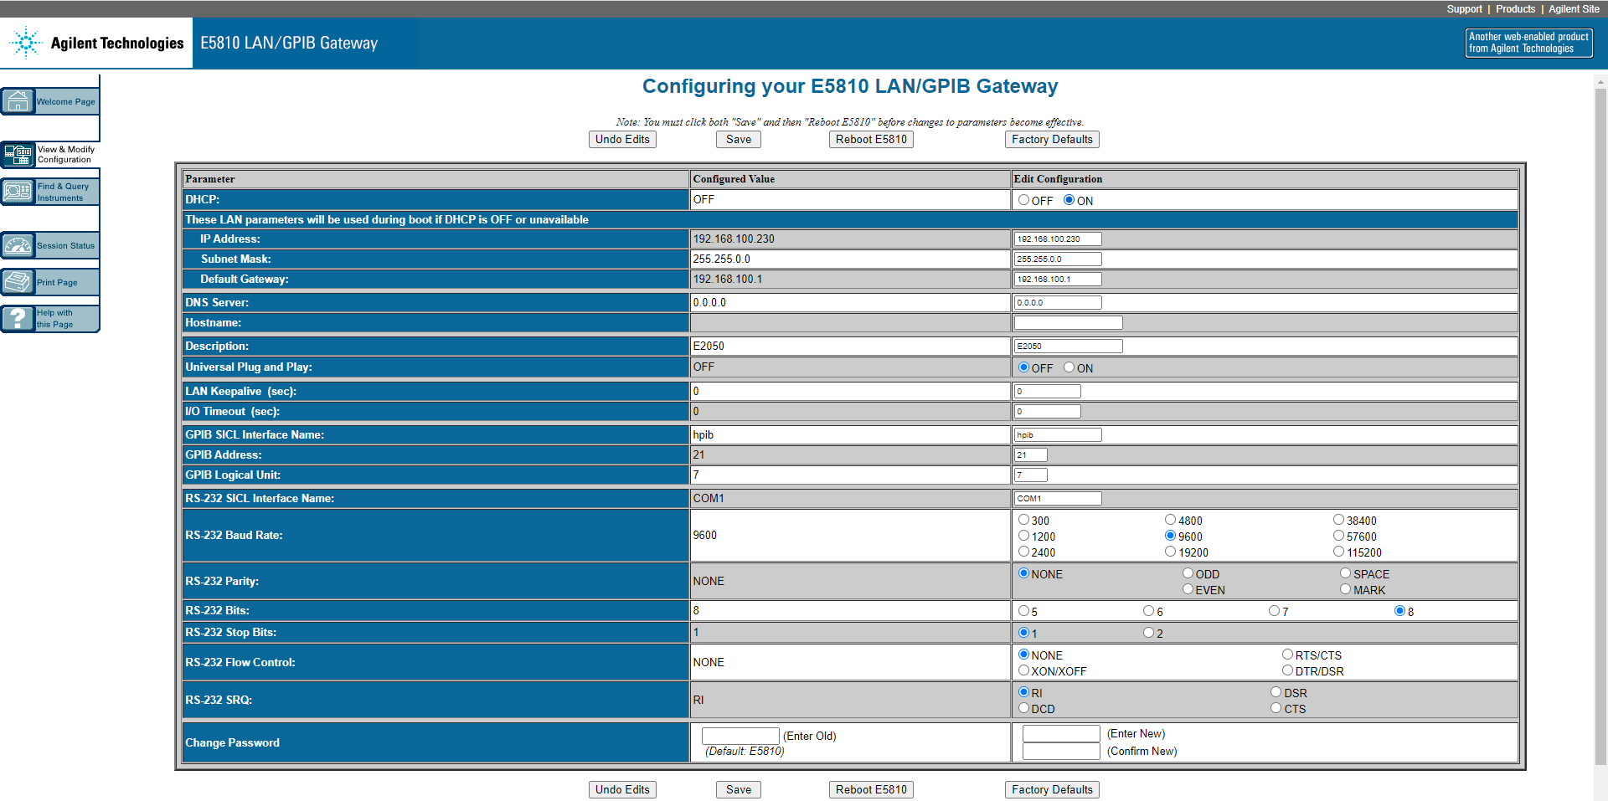Select 4800 baud rate
The height and width of the screenshot is (801, 1608).
click(x=1170, y=520)
